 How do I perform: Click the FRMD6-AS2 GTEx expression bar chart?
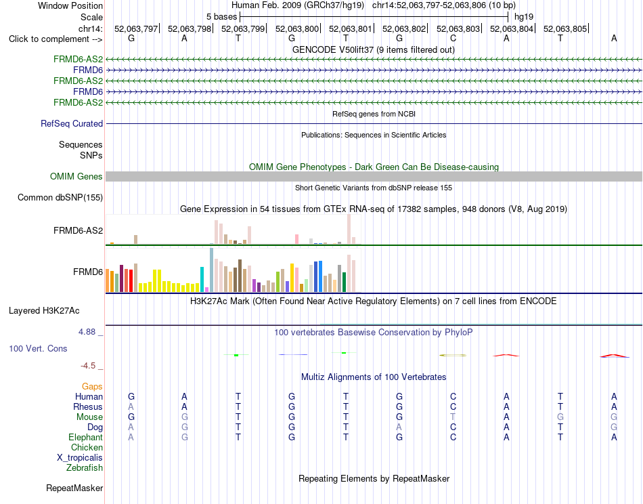[234, 230]
